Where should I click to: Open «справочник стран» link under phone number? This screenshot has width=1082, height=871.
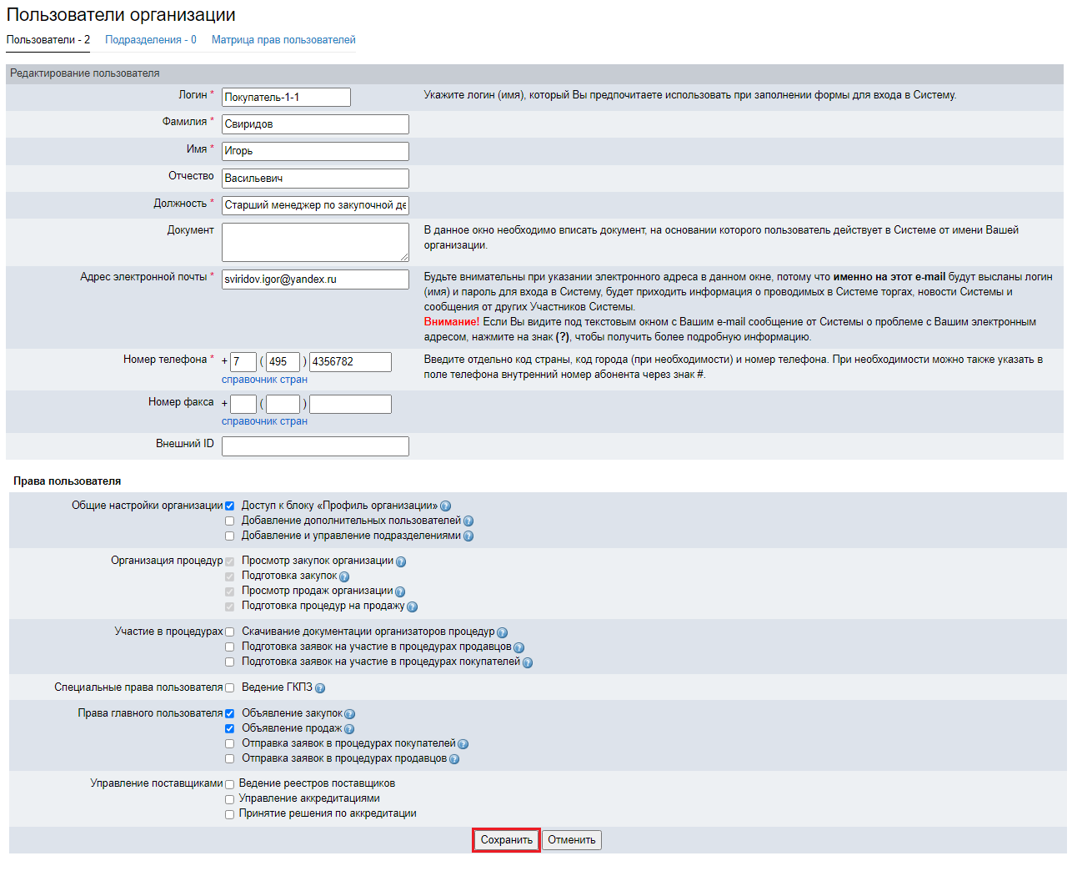point(264,380)
